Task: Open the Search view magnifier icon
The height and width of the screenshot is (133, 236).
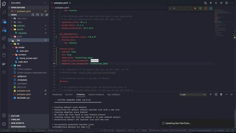Action: [x=4, y=12]
